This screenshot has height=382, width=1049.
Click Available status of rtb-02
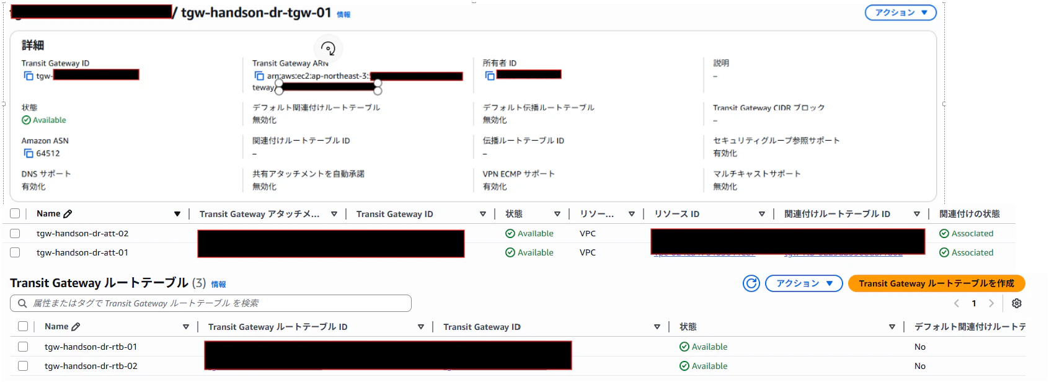[x=704, y=366]
